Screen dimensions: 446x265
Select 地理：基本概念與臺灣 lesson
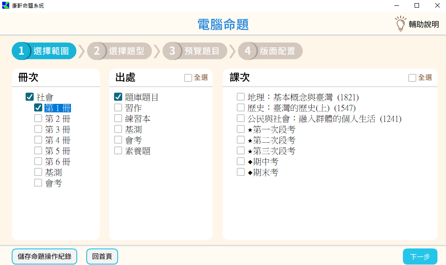tap(241, 97)
